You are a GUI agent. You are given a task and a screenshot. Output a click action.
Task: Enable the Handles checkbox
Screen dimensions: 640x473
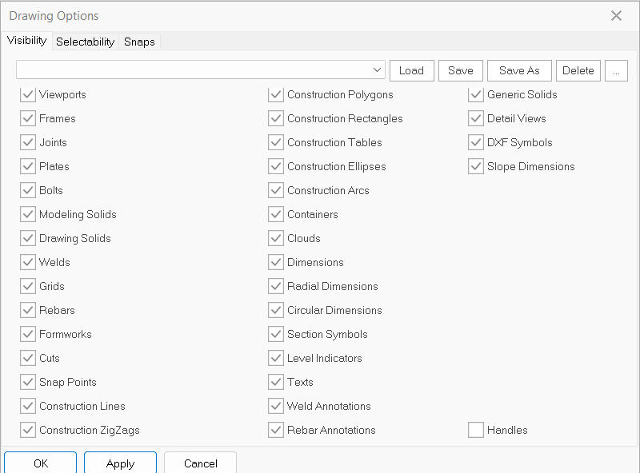click(476, 430)
